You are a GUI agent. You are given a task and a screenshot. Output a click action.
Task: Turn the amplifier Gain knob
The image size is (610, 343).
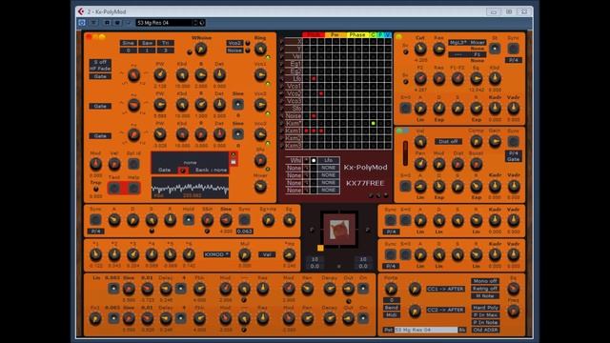tap(495, 142)
